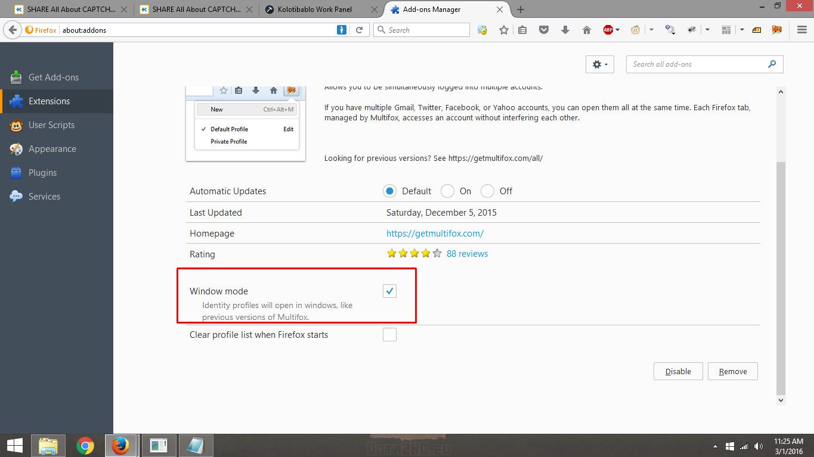Click the Multifox icon in toolbar
Viewport: 814px width, 457px height.
click(776, 30)
